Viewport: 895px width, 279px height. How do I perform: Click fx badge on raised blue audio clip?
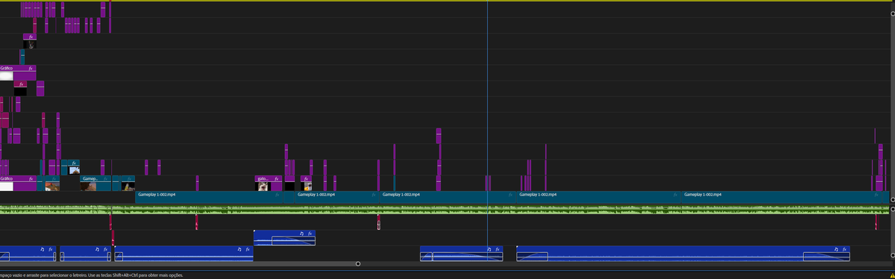point(310,233)
